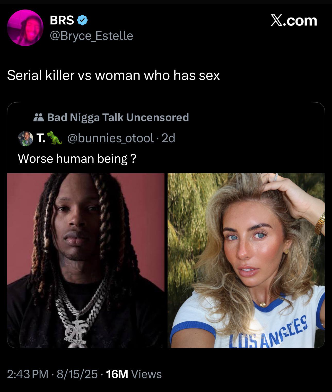This screenshot has width=332, height=392.
Task: Click the main tweet text
Action: 113,75
